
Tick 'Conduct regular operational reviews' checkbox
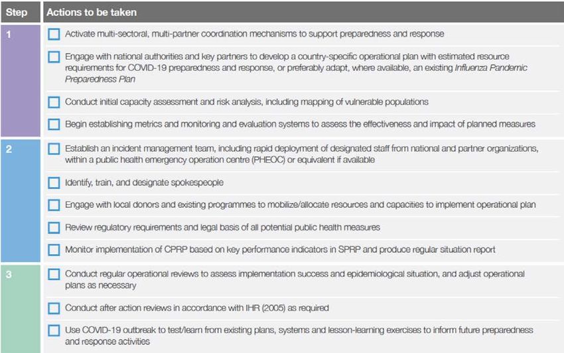point(54,274)
